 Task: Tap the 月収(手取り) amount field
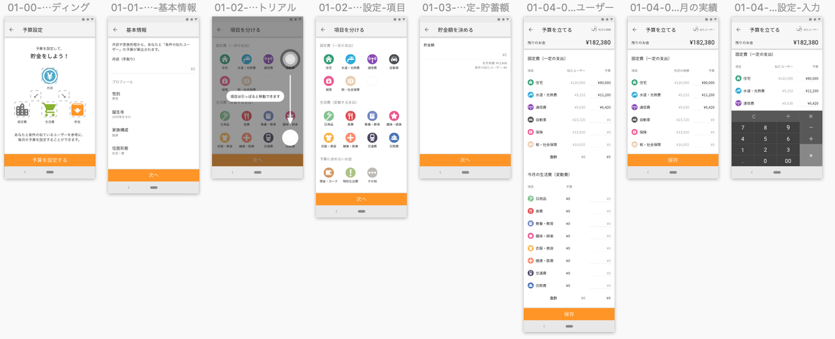pyautogui.click(x=154, y=68)
